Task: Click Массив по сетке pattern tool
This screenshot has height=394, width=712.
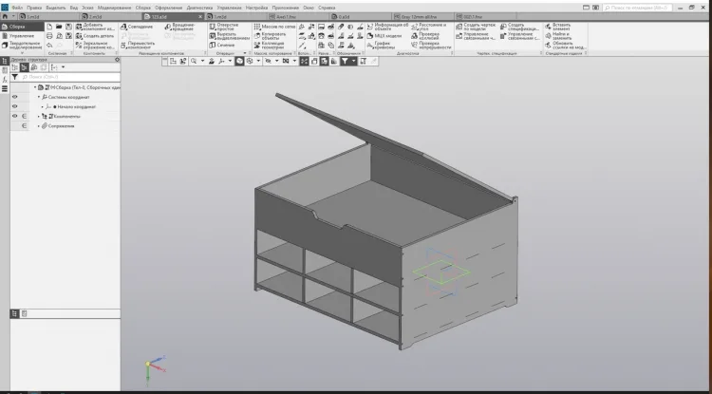Action: coord(274,27)
